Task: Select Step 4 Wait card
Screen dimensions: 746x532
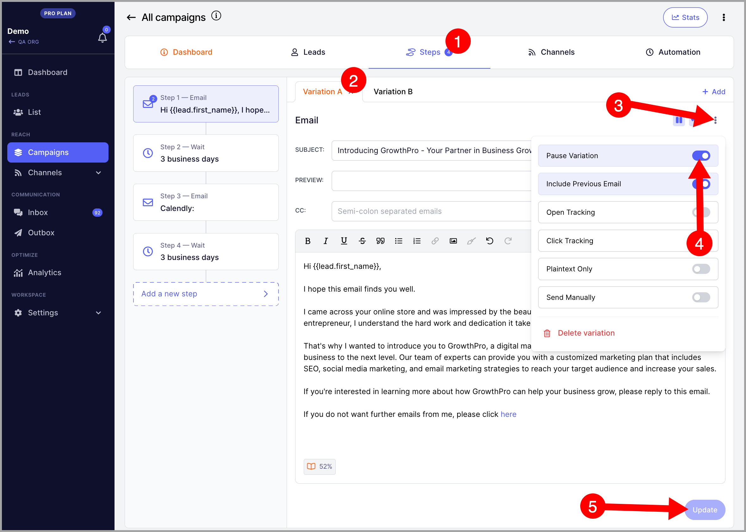Action: pyautogui.click(x=206, y=251)
